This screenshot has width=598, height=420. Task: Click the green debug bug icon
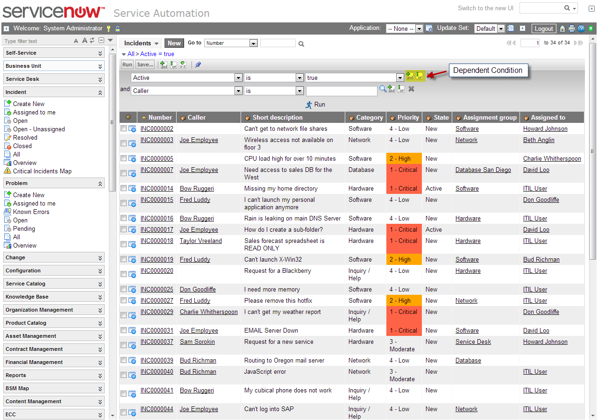(591, 28)
